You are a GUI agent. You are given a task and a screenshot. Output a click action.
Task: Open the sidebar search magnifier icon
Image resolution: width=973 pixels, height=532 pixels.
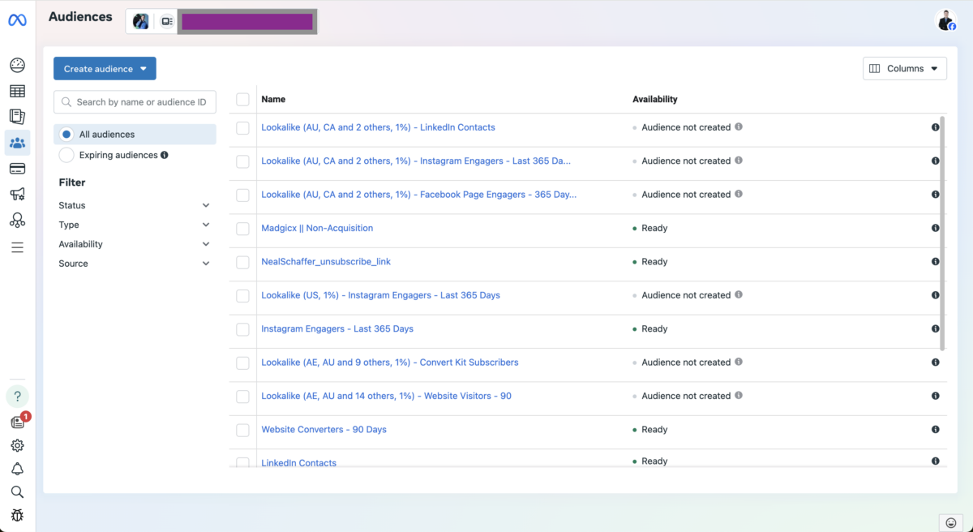17,491
